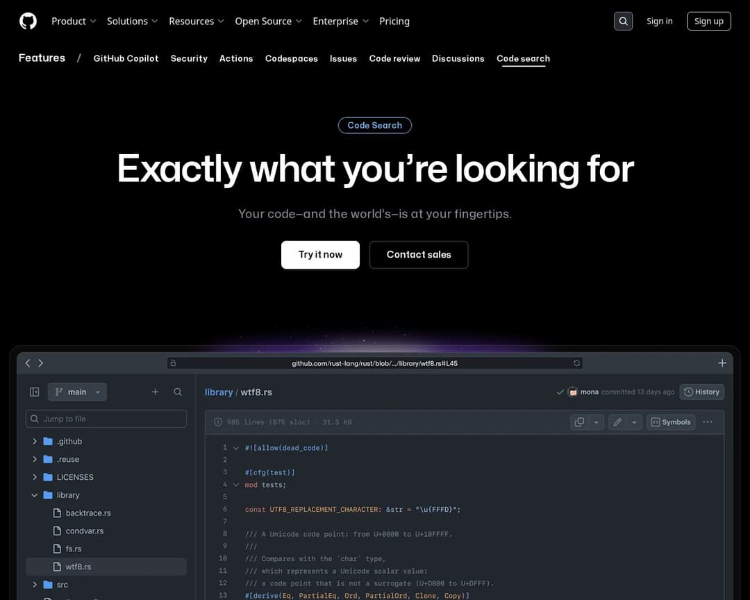Open the main branch selector dropdown

coord(77,392)
